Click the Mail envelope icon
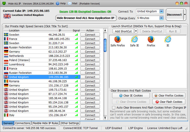The height and width of the screenshot is (132, 190). (70, 3)
